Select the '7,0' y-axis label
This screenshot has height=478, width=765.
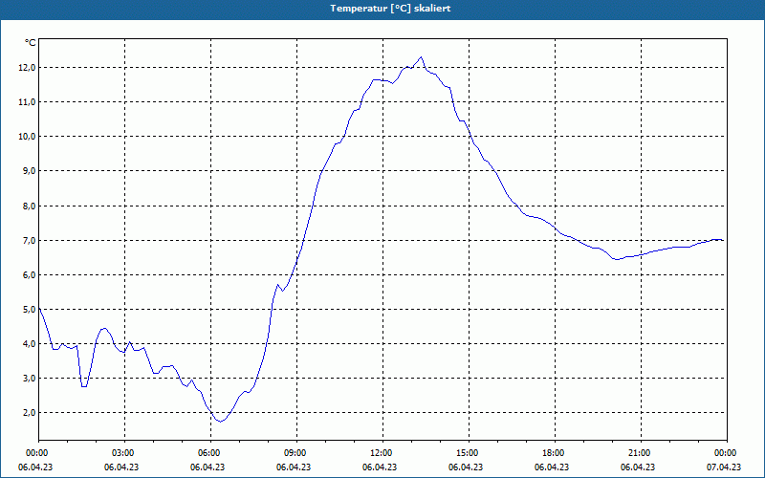30,241
